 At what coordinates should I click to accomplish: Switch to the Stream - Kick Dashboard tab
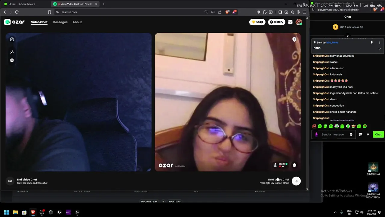pyautogui.click(x=25, y=4)
